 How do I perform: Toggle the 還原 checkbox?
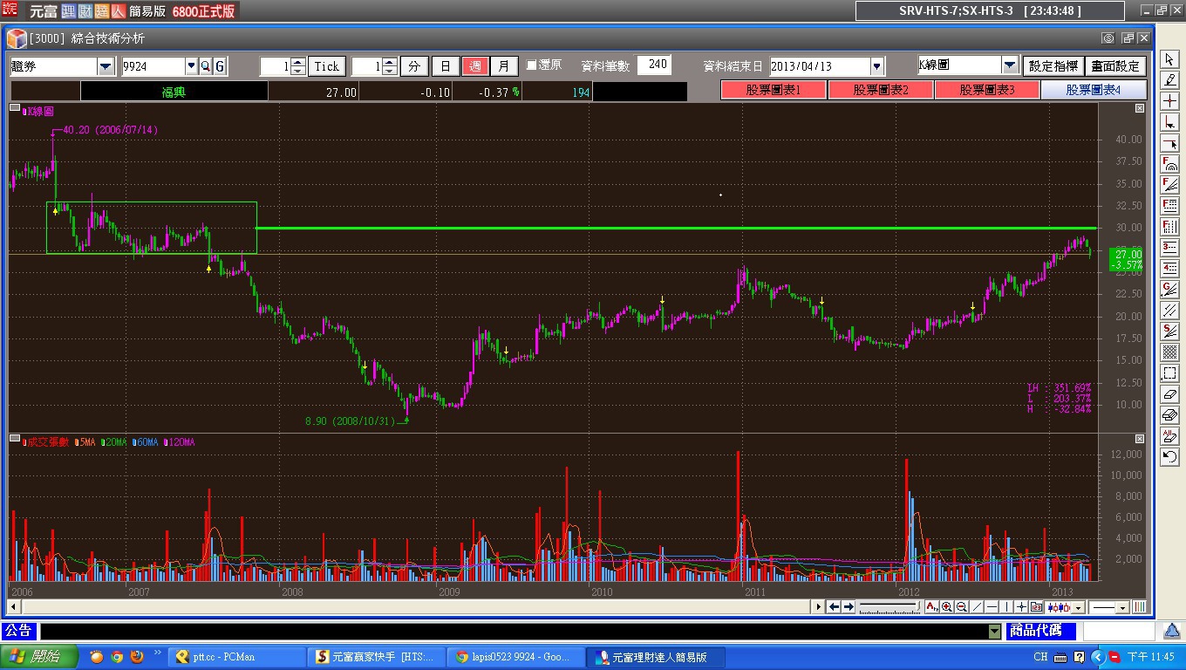(x=532, y=66)
